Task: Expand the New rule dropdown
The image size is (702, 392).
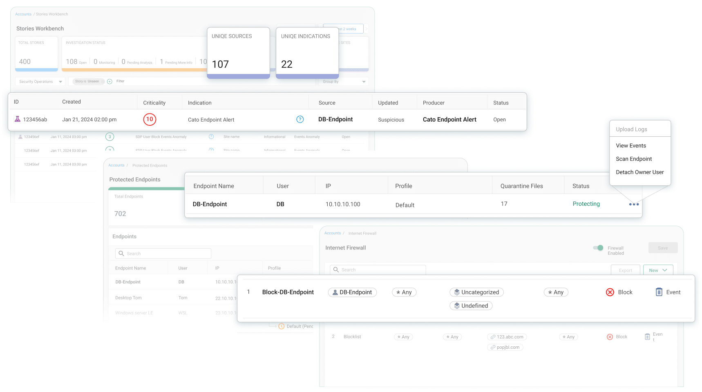Action: 658,270
